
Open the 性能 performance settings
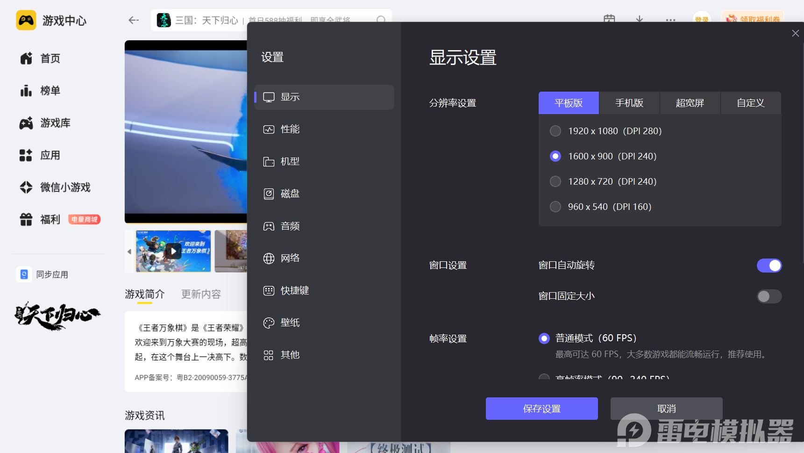290,129
